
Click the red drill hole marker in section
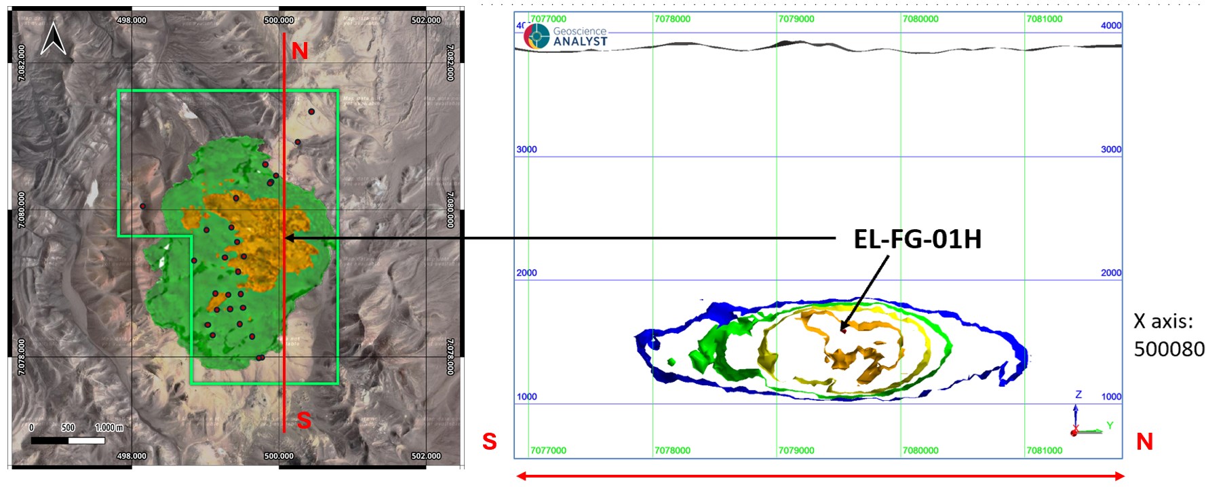[843, 330]
